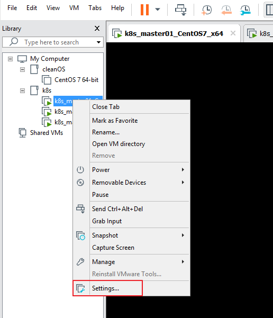Expand the Manage submenu

pyautogui.click(x=132, y=262)
